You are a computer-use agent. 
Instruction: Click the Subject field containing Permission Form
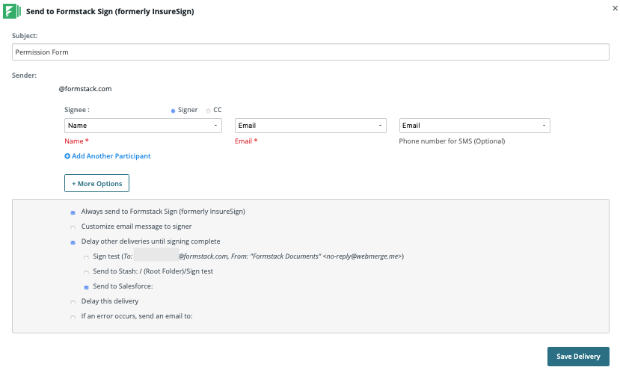(310, 52)
